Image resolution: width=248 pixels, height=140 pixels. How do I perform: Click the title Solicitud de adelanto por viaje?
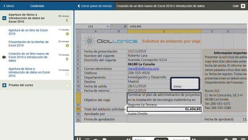click(x=171, y=41)
